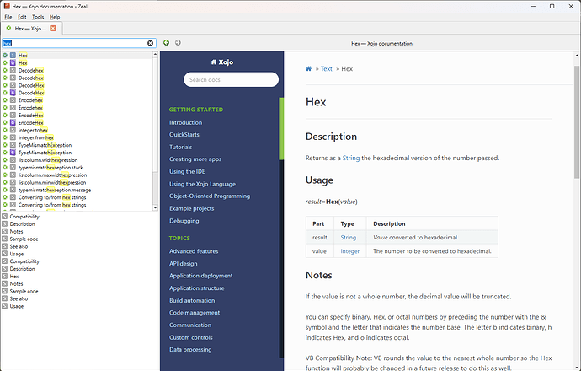Click results list scroll-down arrow

155,207
